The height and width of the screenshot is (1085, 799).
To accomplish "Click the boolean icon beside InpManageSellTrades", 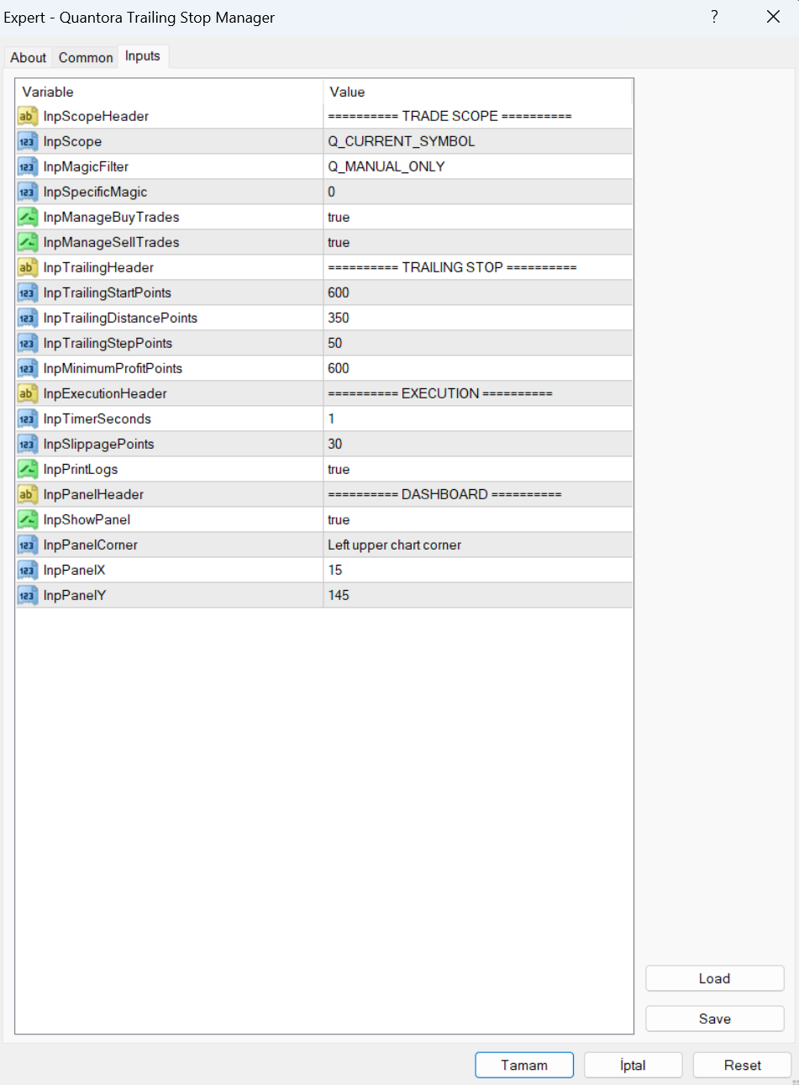I will 27,242.
